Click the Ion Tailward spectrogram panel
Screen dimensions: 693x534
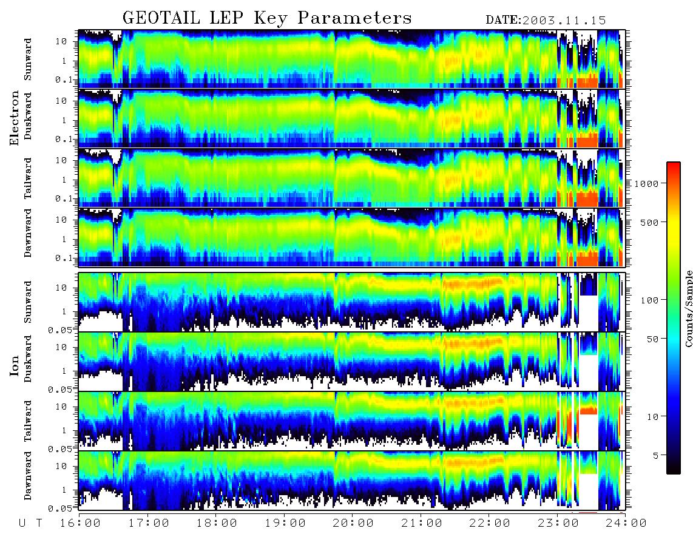click(x=351, y=421)
